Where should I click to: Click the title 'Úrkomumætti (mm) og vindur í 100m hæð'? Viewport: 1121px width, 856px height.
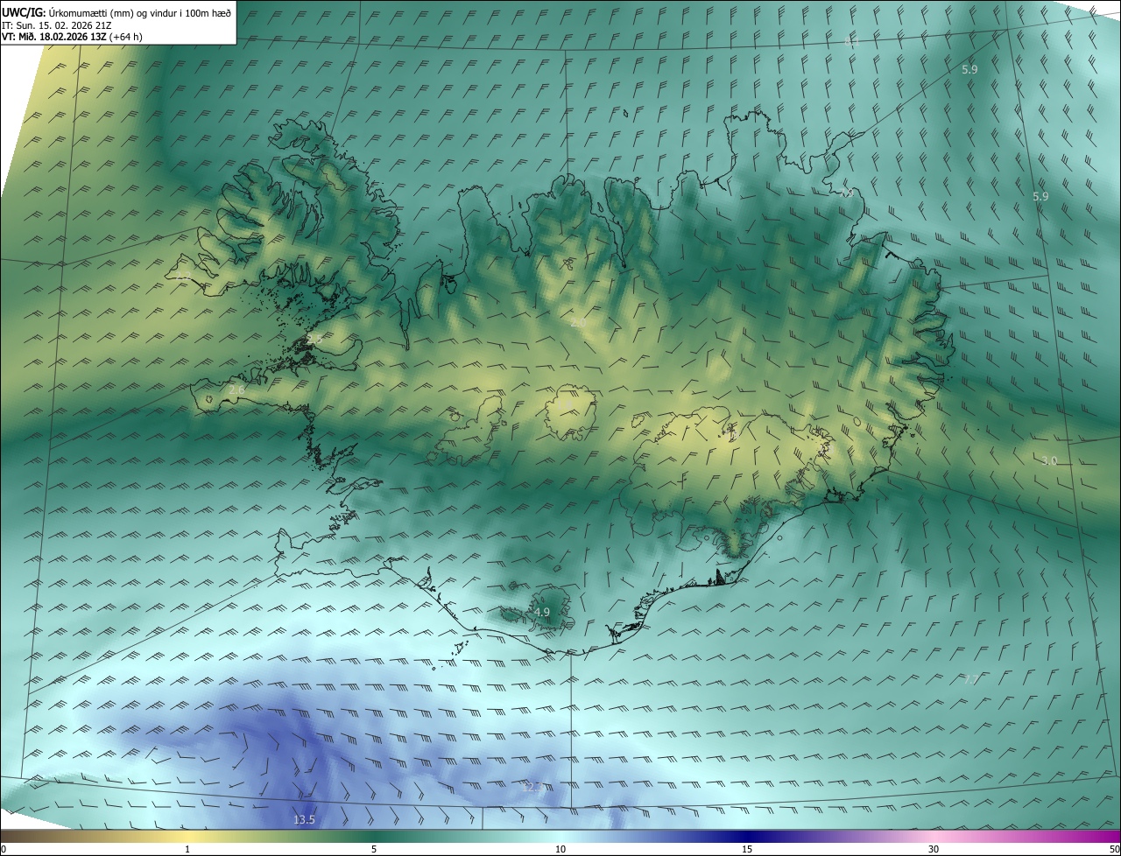[x=139, y=12]
